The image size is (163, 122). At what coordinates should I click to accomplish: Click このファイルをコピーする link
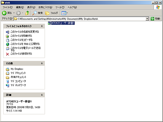[x=22, y=40]
